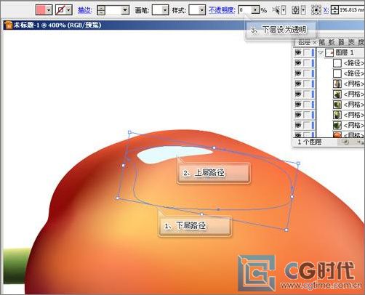
Task: Toggle lock box of lower 路径 row
Action: click(307, 73)
